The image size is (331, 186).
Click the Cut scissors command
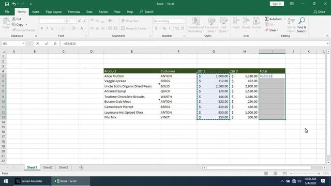(17, 19)
